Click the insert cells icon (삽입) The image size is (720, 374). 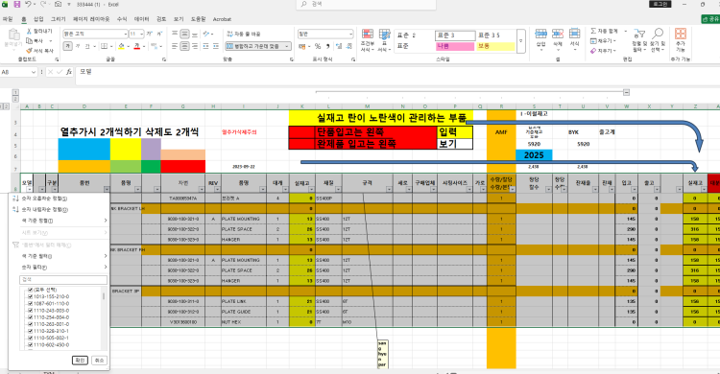pyautogui.click(x=540, y=38)
